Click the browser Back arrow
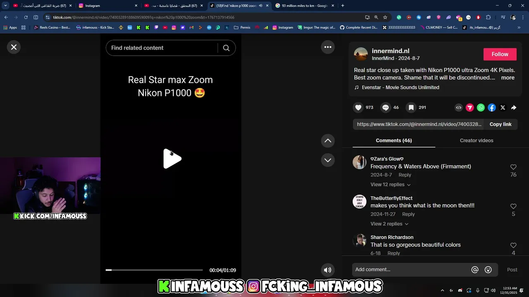 pyautogui.click(x=6, y=17)
